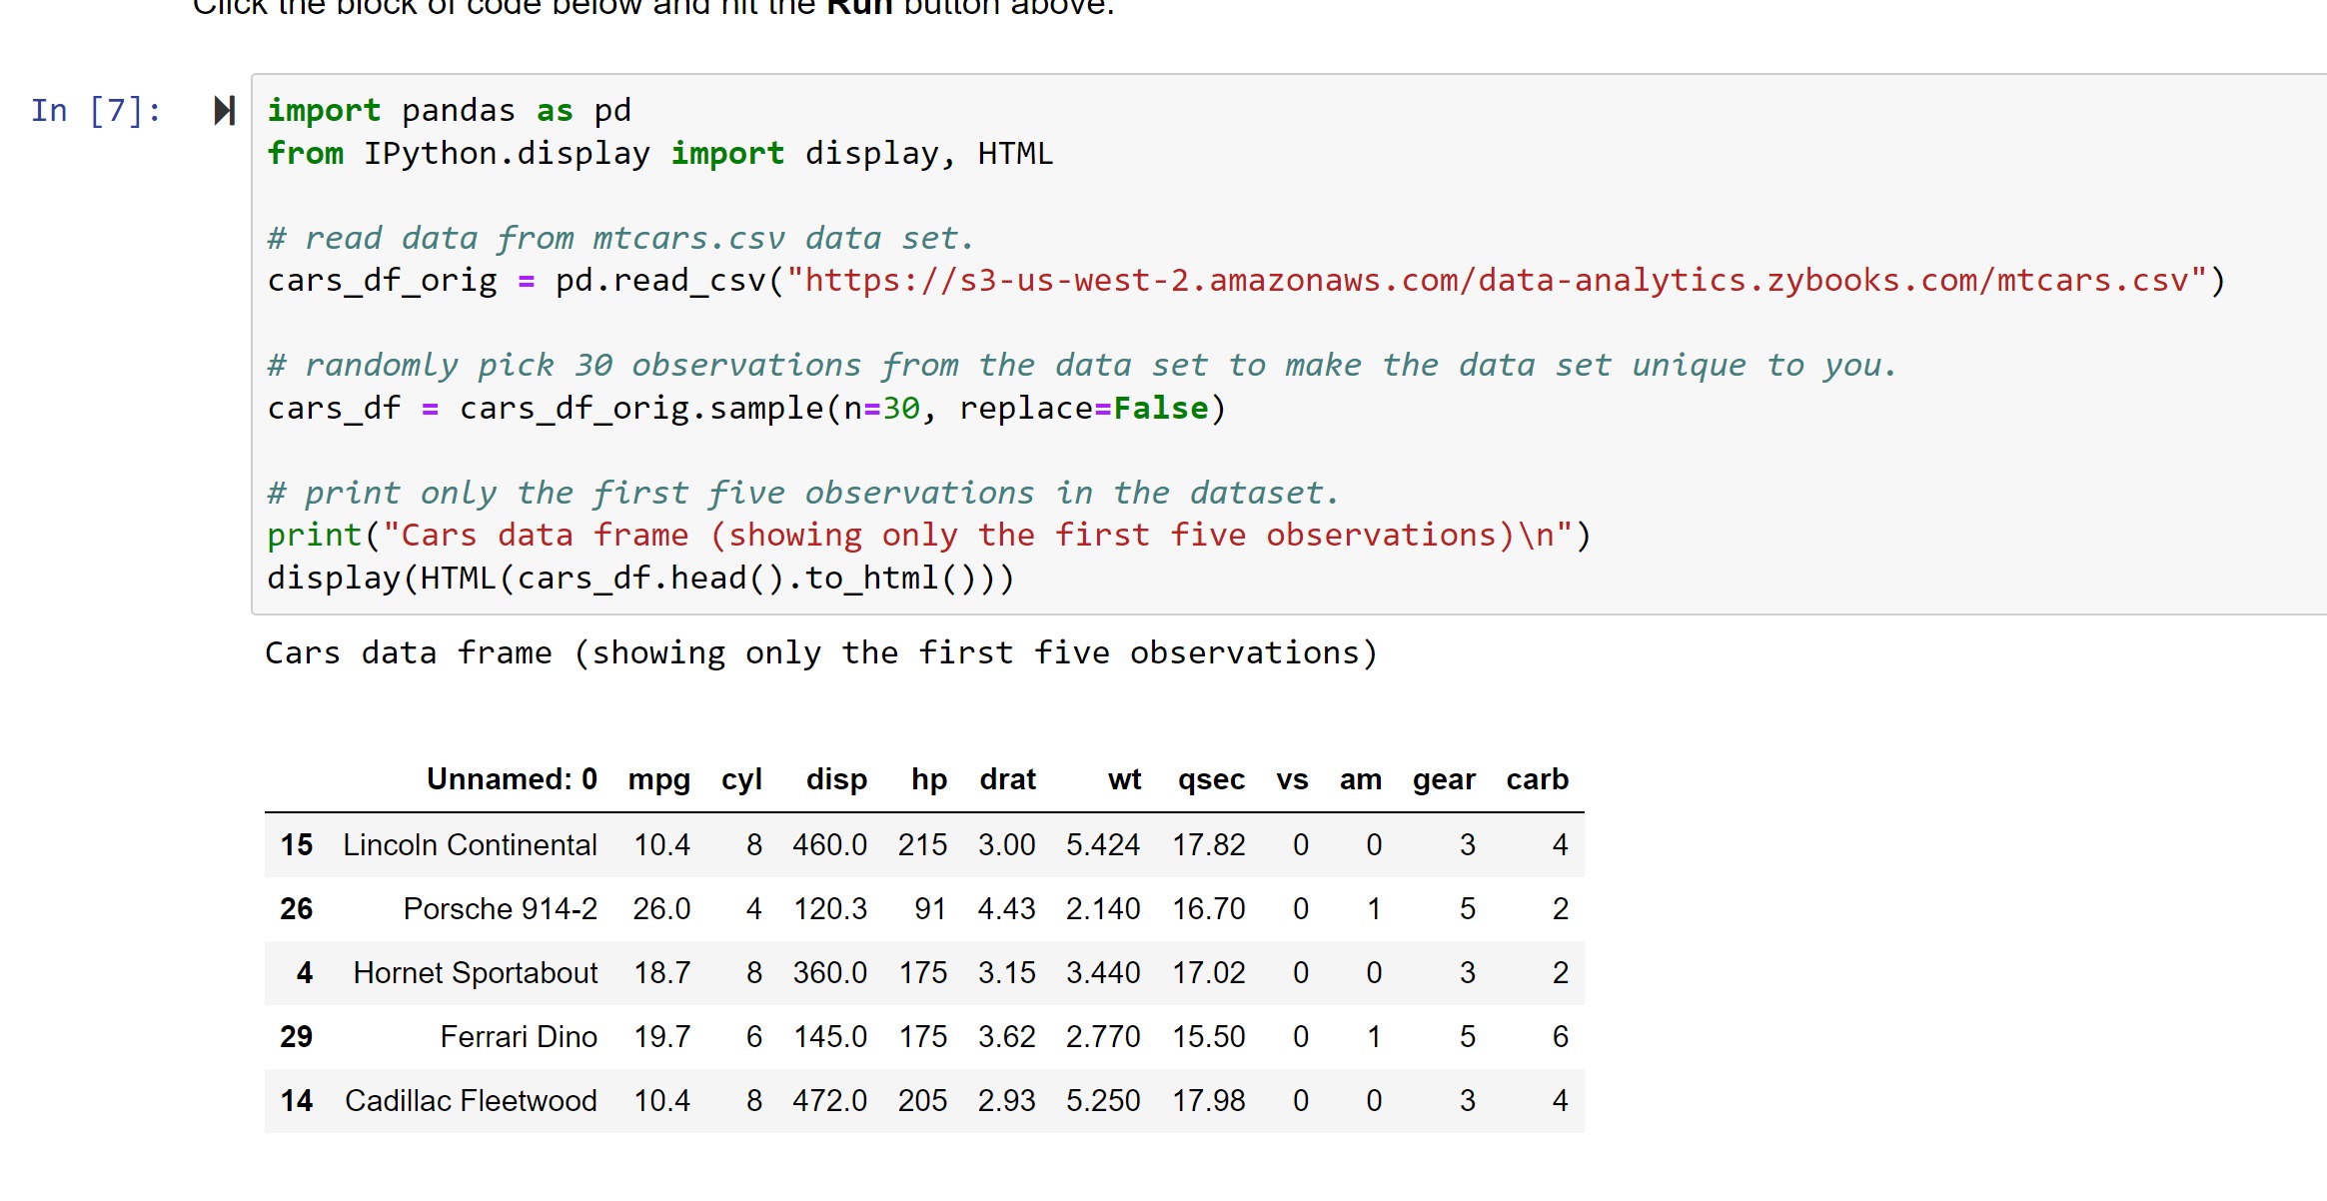Click the carb column header

tap(1537, 779)
